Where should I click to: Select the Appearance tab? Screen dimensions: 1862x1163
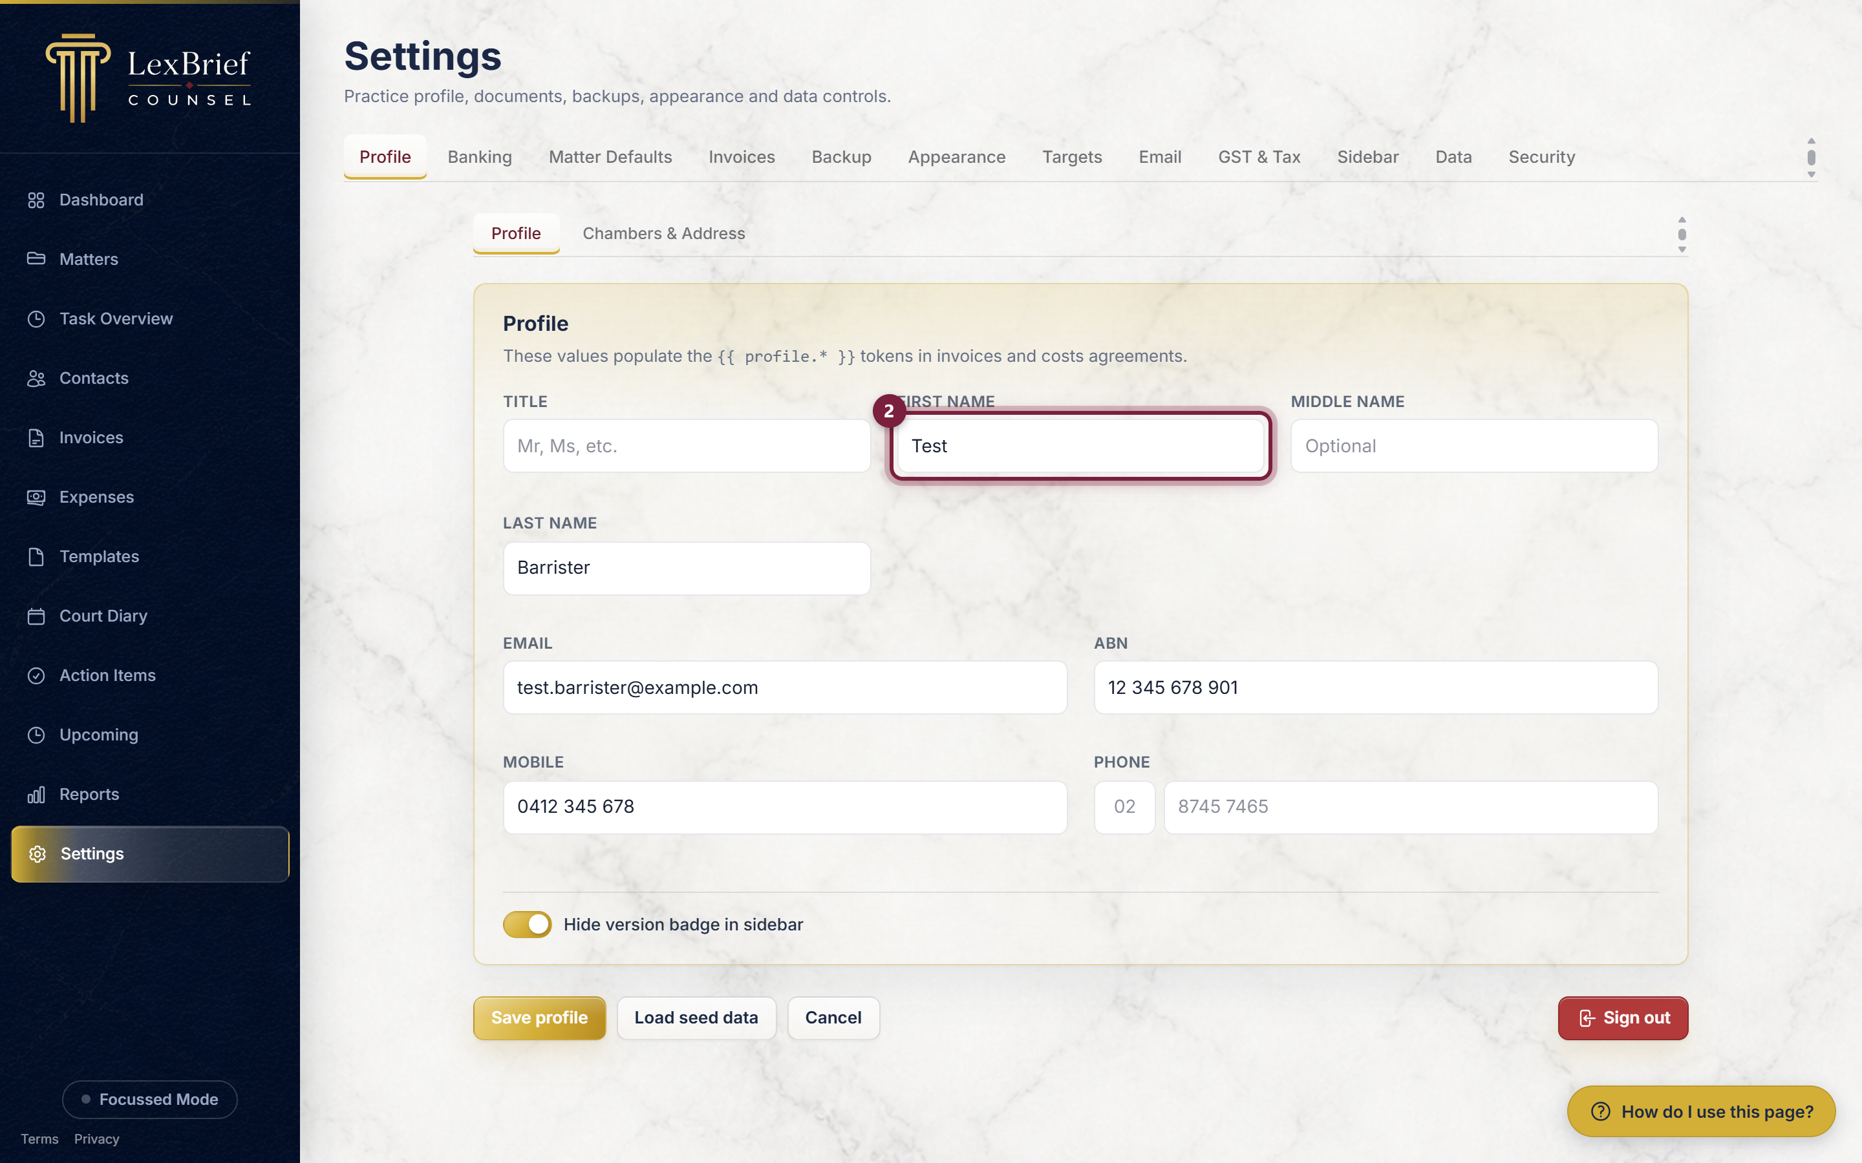pyautogui.click(x=956, y=157)
